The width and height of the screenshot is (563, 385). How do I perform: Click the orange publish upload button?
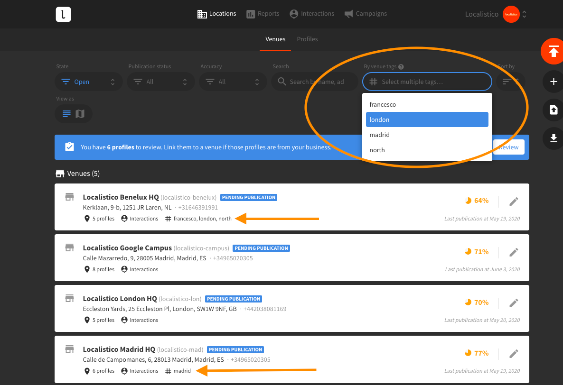tap(554, 51)
